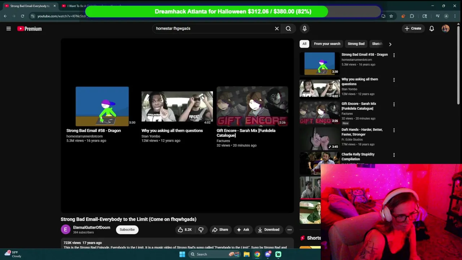
Task: Open Chrome three-dot menu
Action: coord(455,16)
